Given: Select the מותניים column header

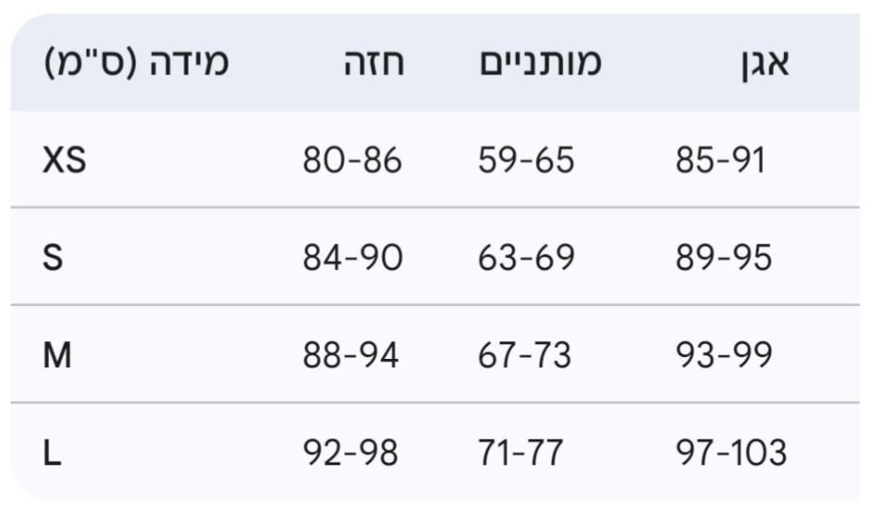Looking at the screenshot, I should click(540, 64).
